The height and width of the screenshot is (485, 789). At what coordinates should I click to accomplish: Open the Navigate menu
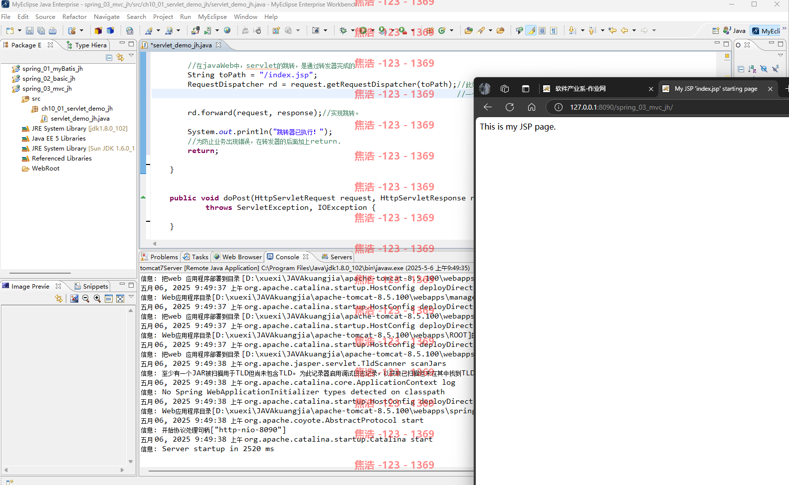click(x=107, y=17)
